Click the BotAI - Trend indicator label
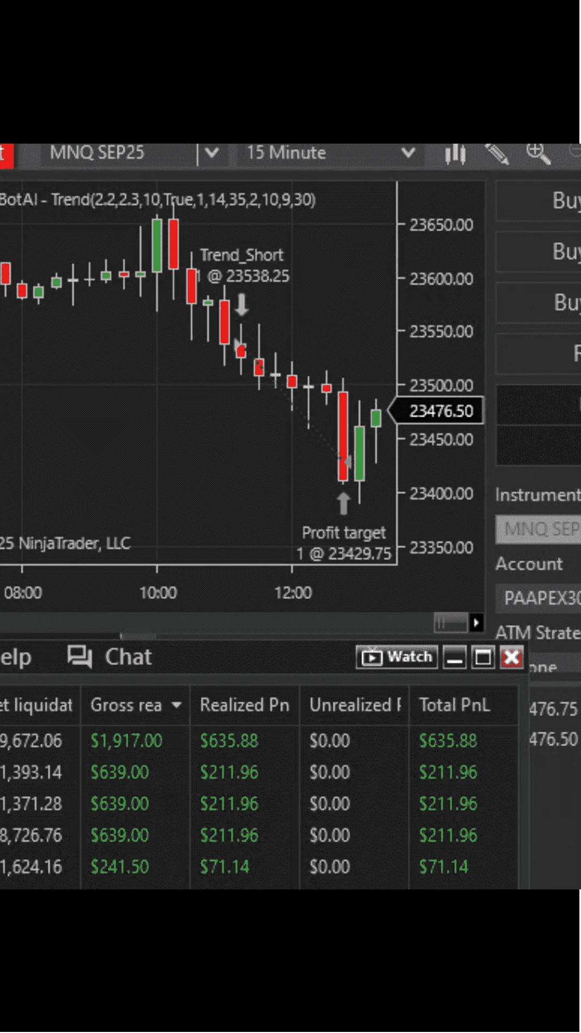 [158, 200]
